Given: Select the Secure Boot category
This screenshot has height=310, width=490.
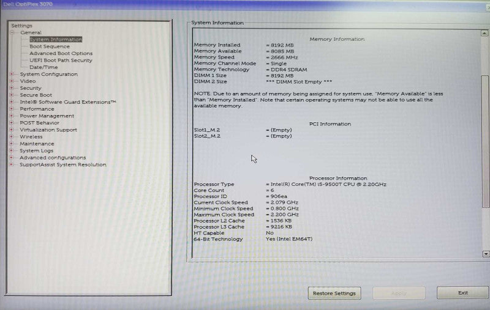Looking at the screenshot, I should click(x=36, y=95).
